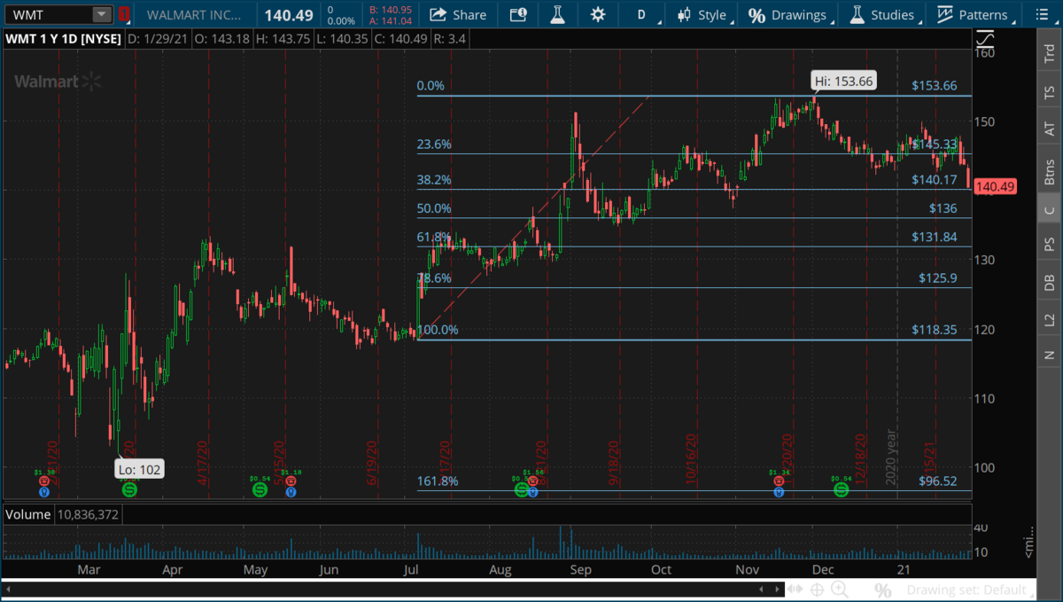
Task: Click the WMT symbol input field
Action: click(x=47, y=14)
